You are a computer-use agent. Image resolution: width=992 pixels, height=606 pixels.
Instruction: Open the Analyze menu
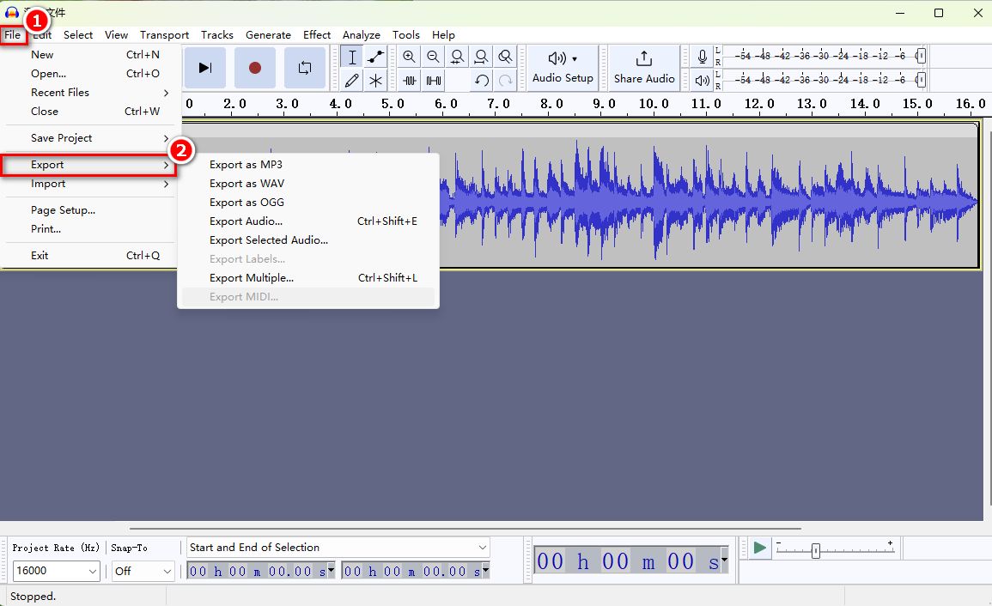362,35
